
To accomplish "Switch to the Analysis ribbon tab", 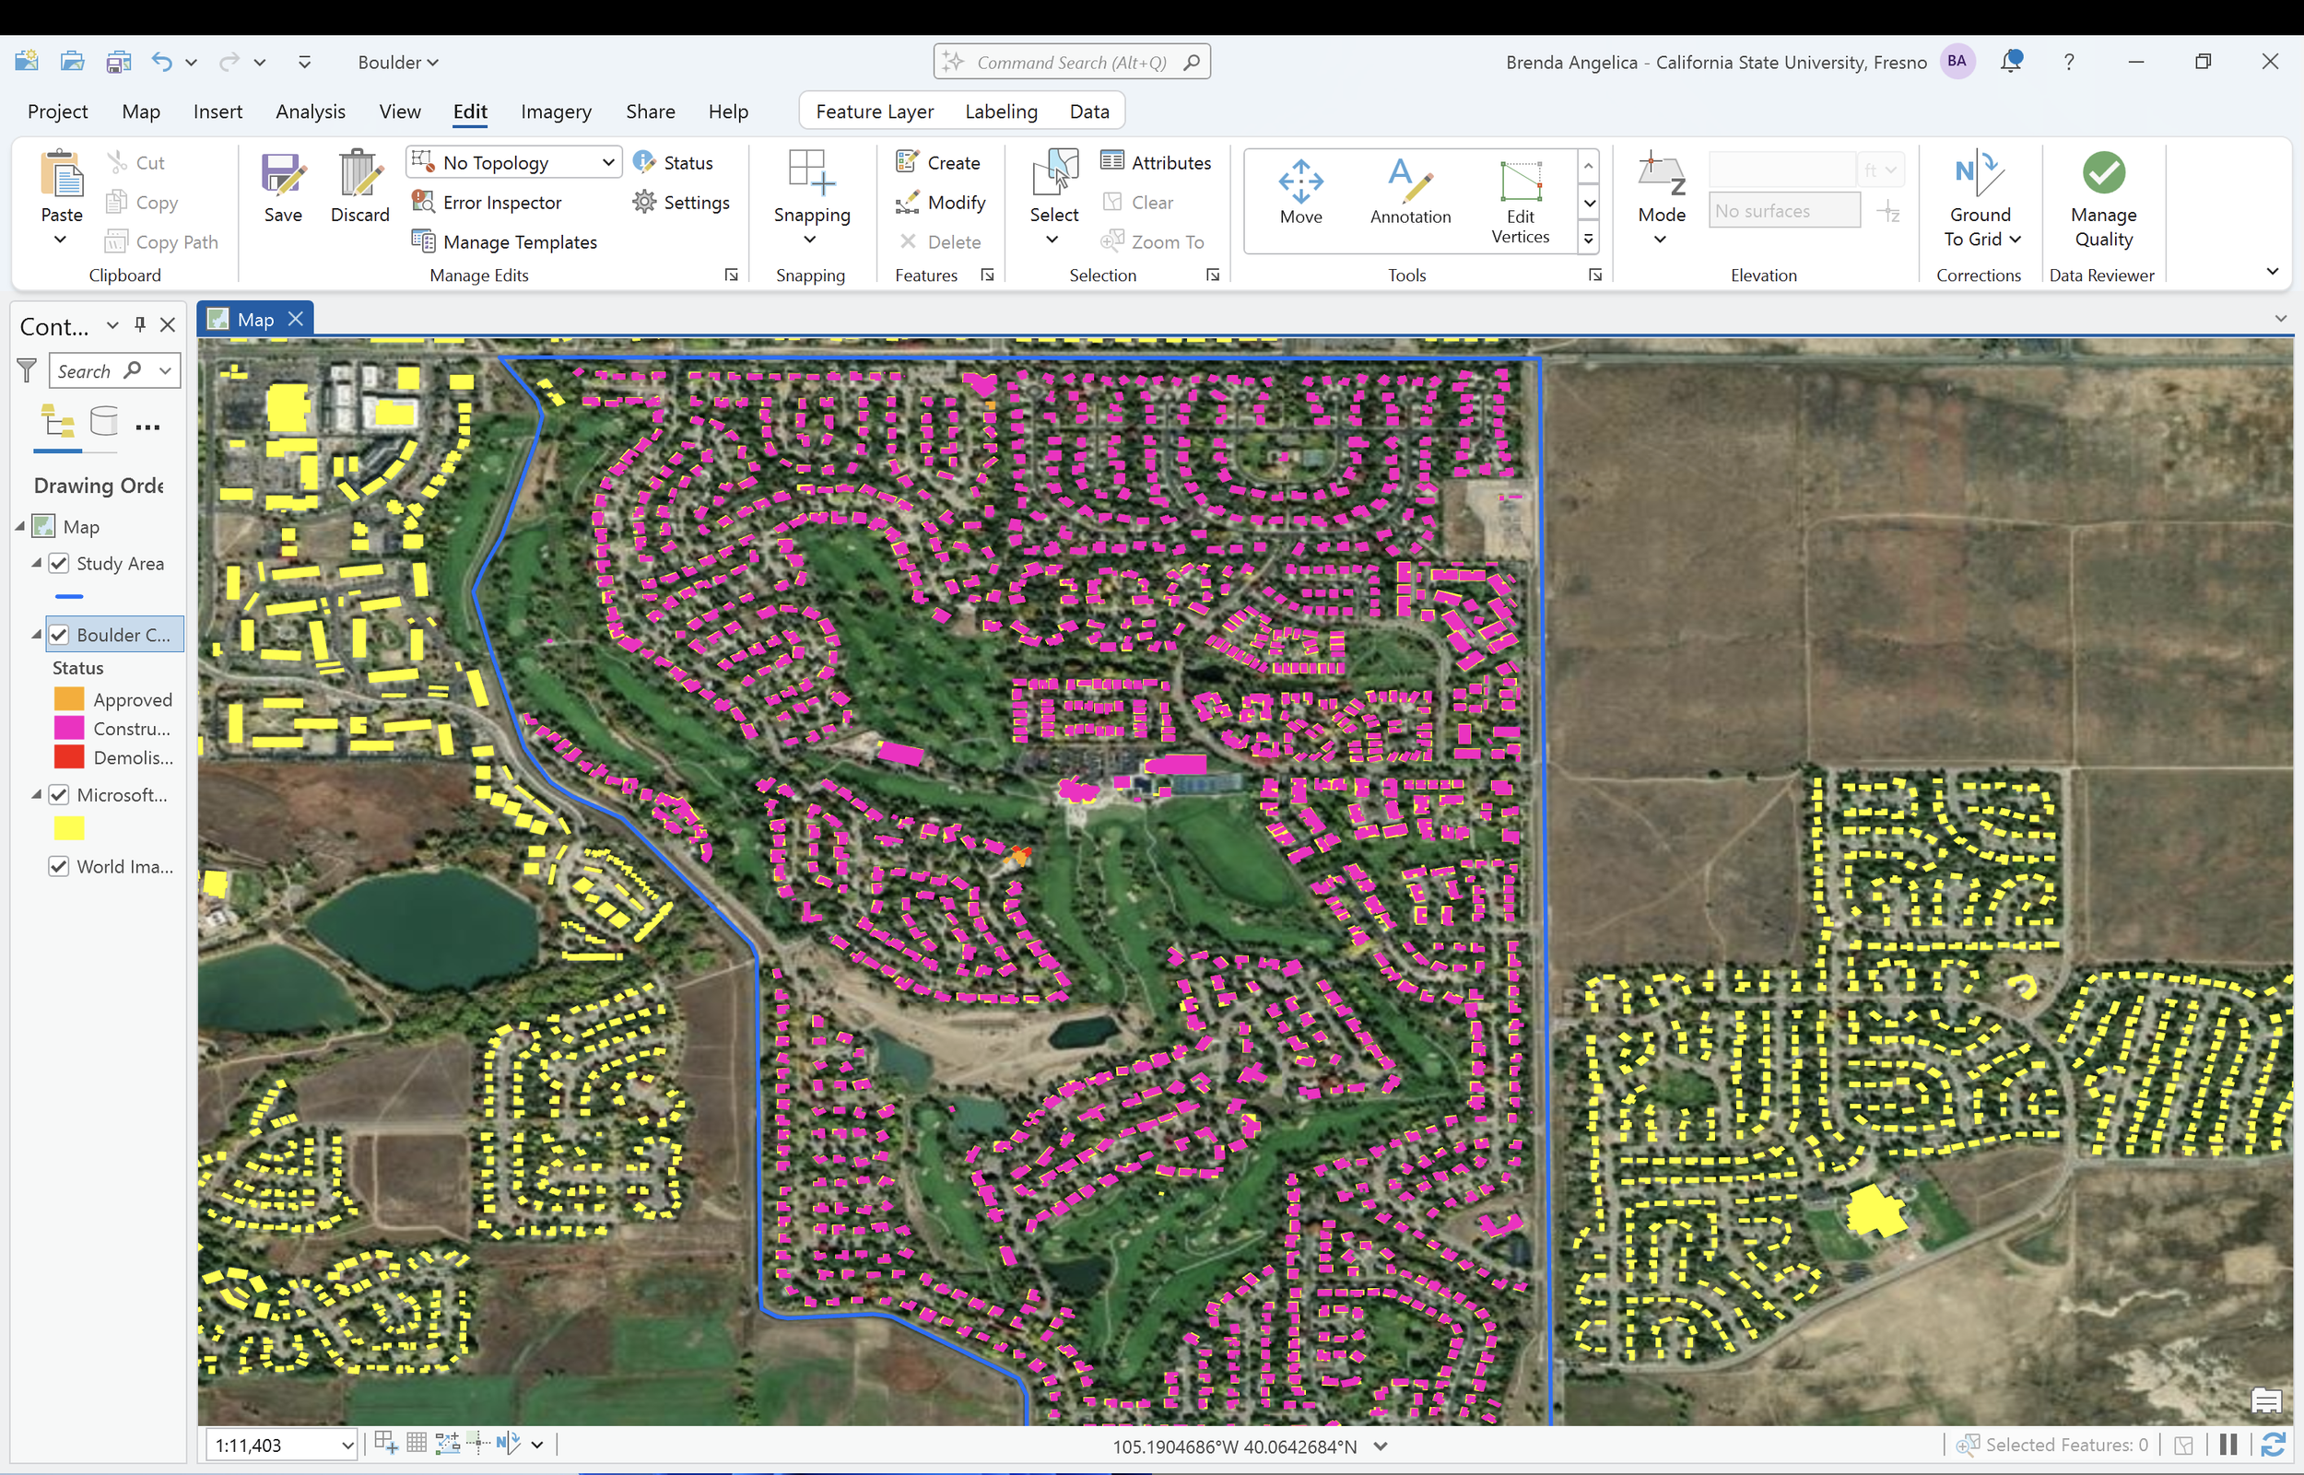I will 311,112.
